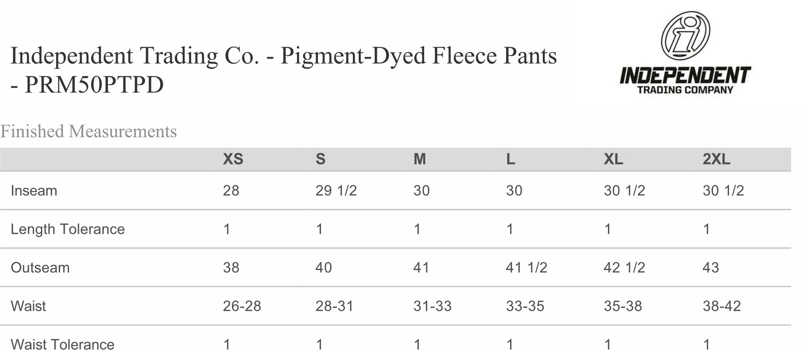Click the M size column header
801x350 pixels.
click(x=420, y=159)
